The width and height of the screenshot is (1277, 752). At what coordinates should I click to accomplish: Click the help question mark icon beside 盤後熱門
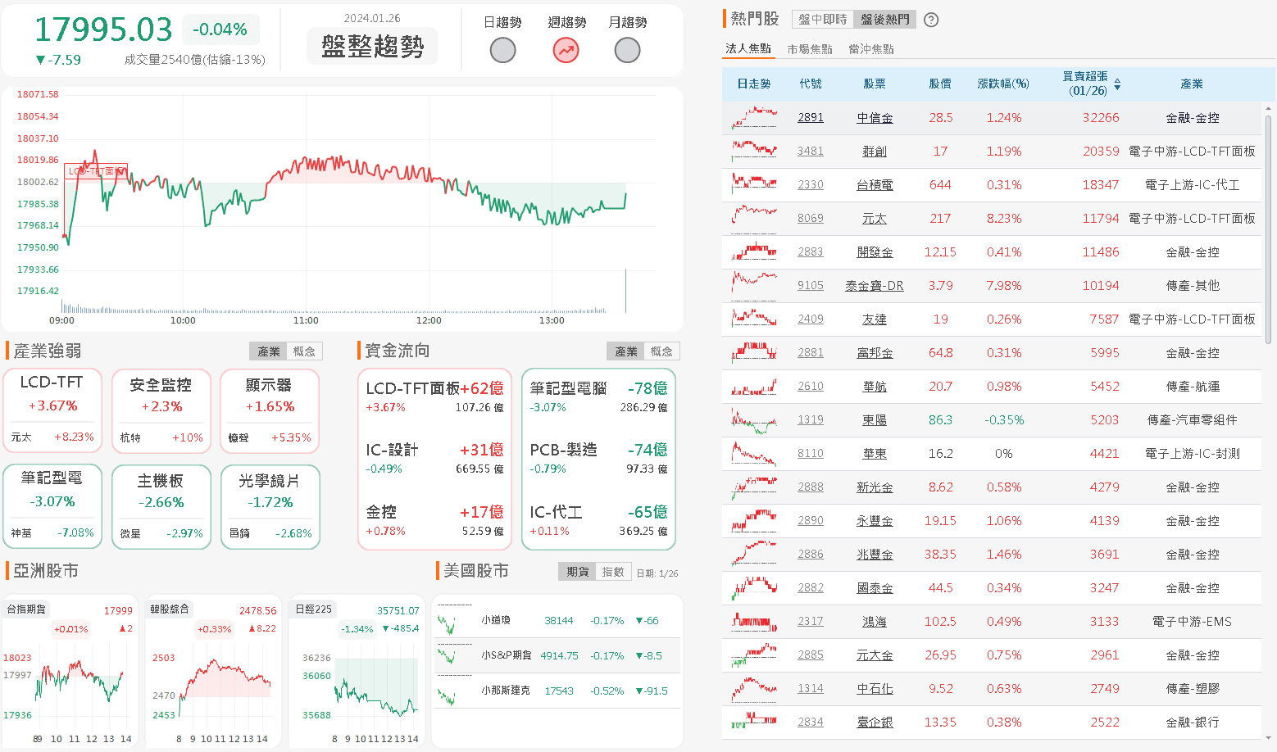(930, 19)
